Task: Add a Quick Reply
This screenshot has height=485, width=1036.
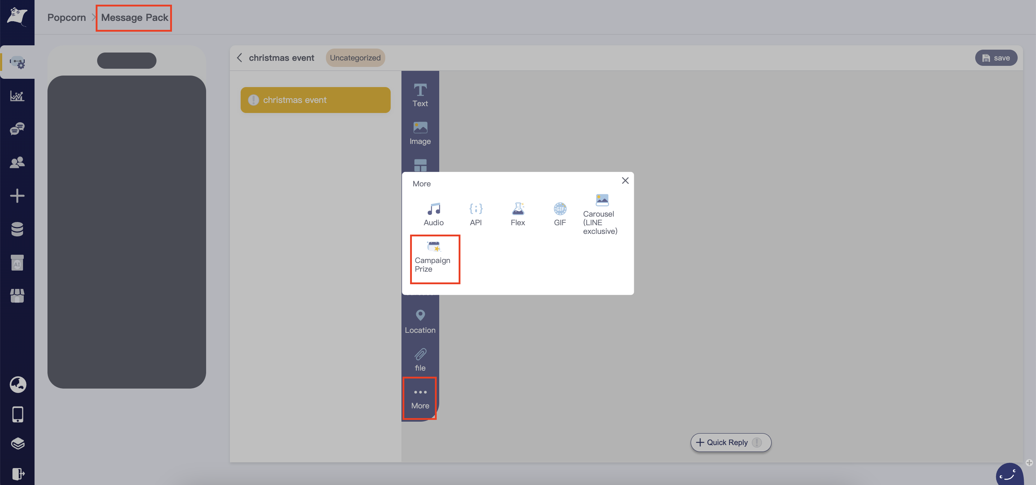Action: point(730,442)
